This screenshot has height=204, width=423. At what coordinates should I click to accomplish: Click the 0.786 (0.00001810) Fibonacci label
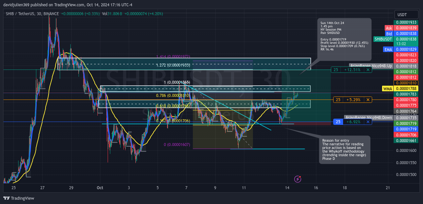pyautogui.click(x=173, y=95)
